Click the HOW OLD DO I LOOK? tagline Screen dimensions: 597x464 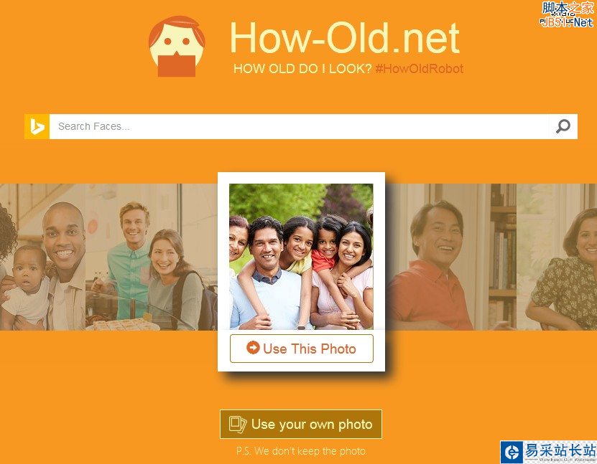point(302,69)
